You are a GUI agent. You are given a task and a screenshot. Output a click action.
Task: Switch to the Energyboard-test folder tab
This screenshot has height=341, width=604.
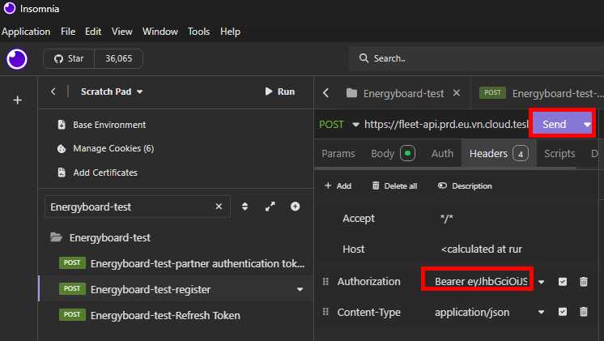point(395,93)
